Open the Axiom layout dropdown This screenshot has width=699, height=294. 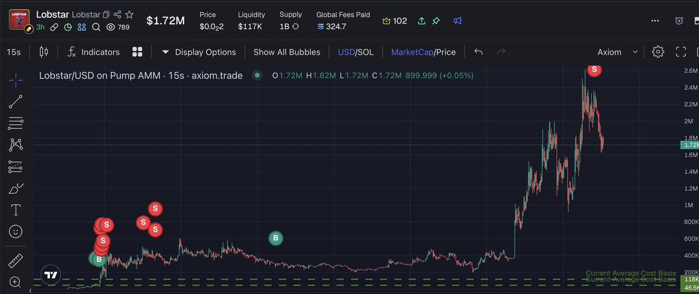(617, 52)
